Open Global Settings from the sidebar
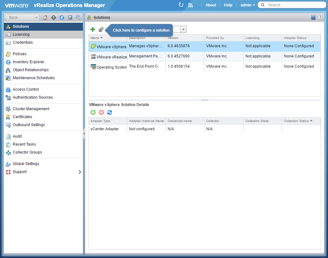Image resolution: width=328 pixels, height=258 pixels. click(26, 164)
